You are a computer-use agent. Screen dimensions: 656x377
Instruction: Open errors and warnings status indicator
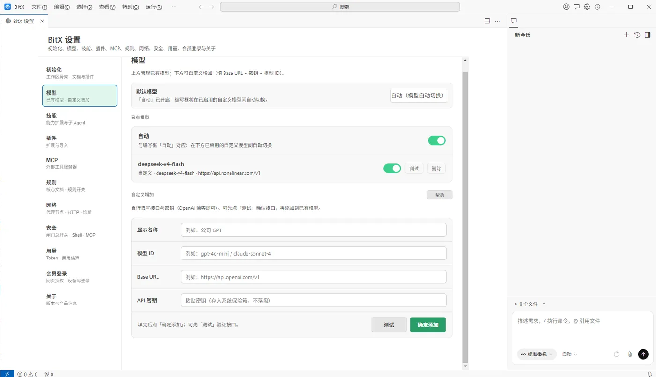[28, 374]
